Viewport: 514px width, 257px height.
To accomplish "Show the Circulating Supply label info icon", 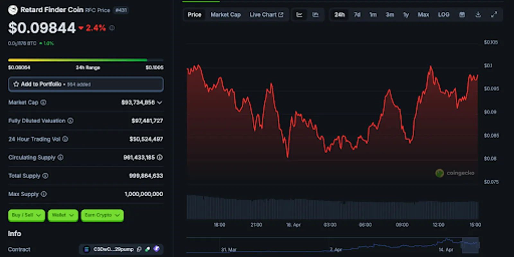I will pos(60,157).
